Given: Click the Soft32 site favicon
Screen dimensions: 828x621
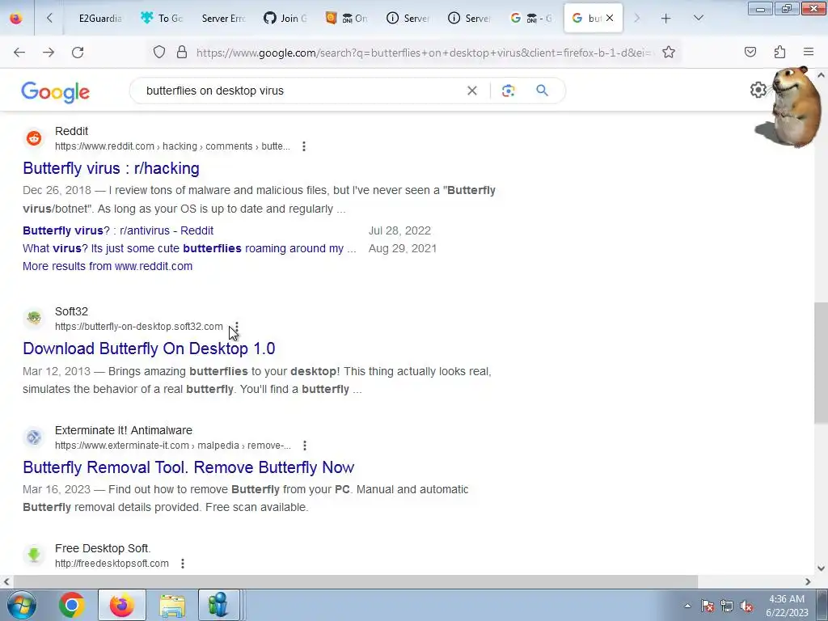Looking at the screenshot, I should click(x=34, y=319).
